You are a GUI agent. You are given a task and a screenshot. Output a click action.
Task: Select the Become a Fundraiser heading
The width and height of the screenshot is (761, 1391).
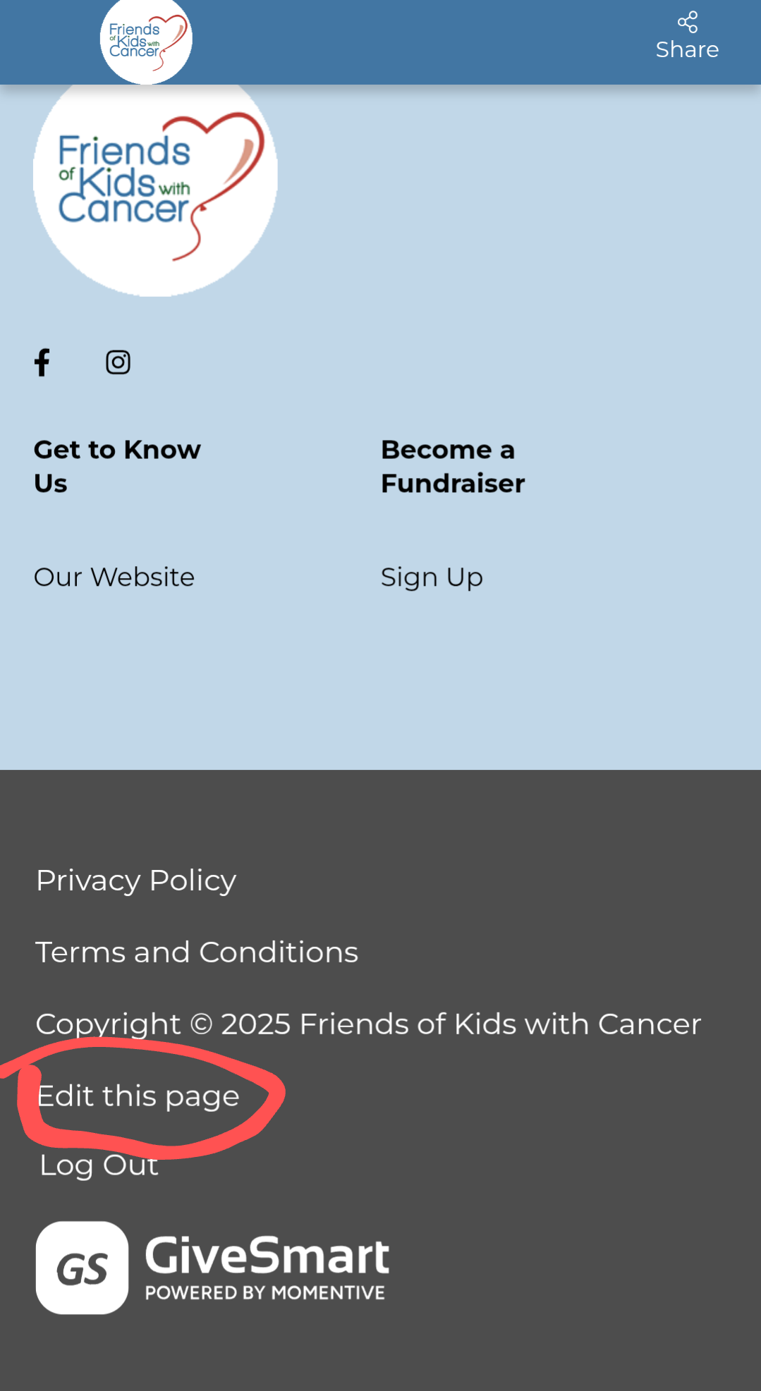453,466
